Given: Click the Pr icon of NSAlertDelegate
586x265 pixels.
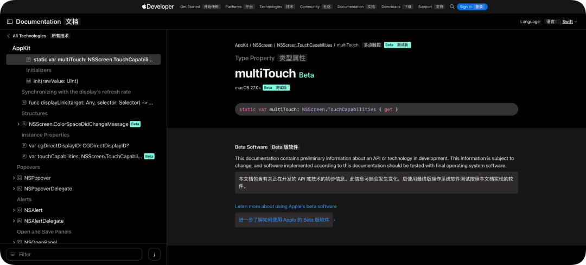Looking at the screenshot, I should coord(20,221).
